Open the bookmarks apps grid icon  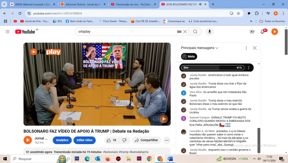point(6,21)
